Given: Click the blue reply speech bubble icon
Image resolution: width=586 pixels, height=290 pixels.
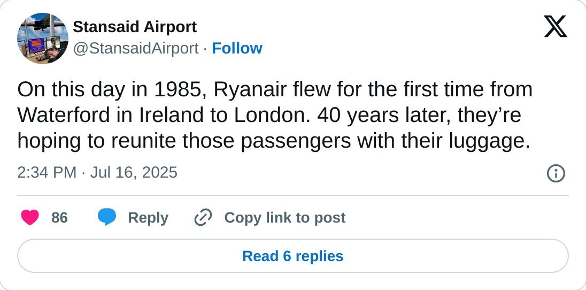Looking at the screenshot, I should click(107, 217).
